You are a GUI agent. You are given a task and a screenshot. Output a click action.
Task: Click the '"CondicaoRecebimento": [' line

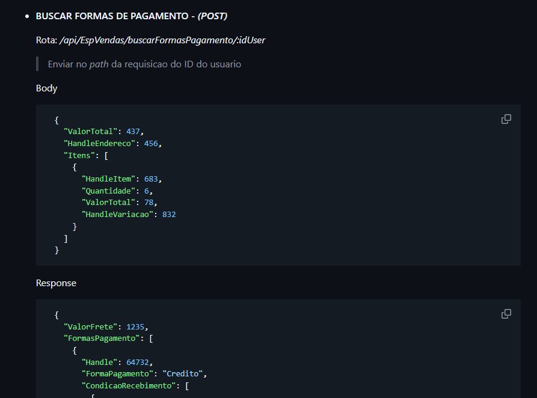click(x=135, y=385)
